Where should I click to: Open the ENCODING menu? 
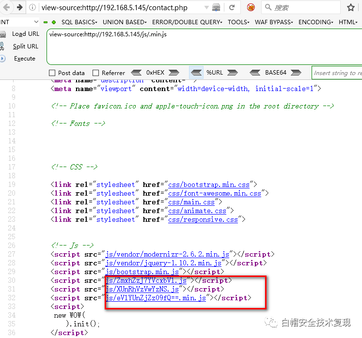click(x=316, y=22)
